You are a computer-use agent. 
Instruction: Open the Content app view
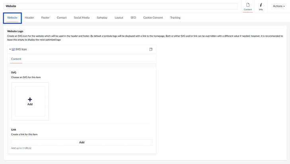pyautogui.click(x=248, y=6)
